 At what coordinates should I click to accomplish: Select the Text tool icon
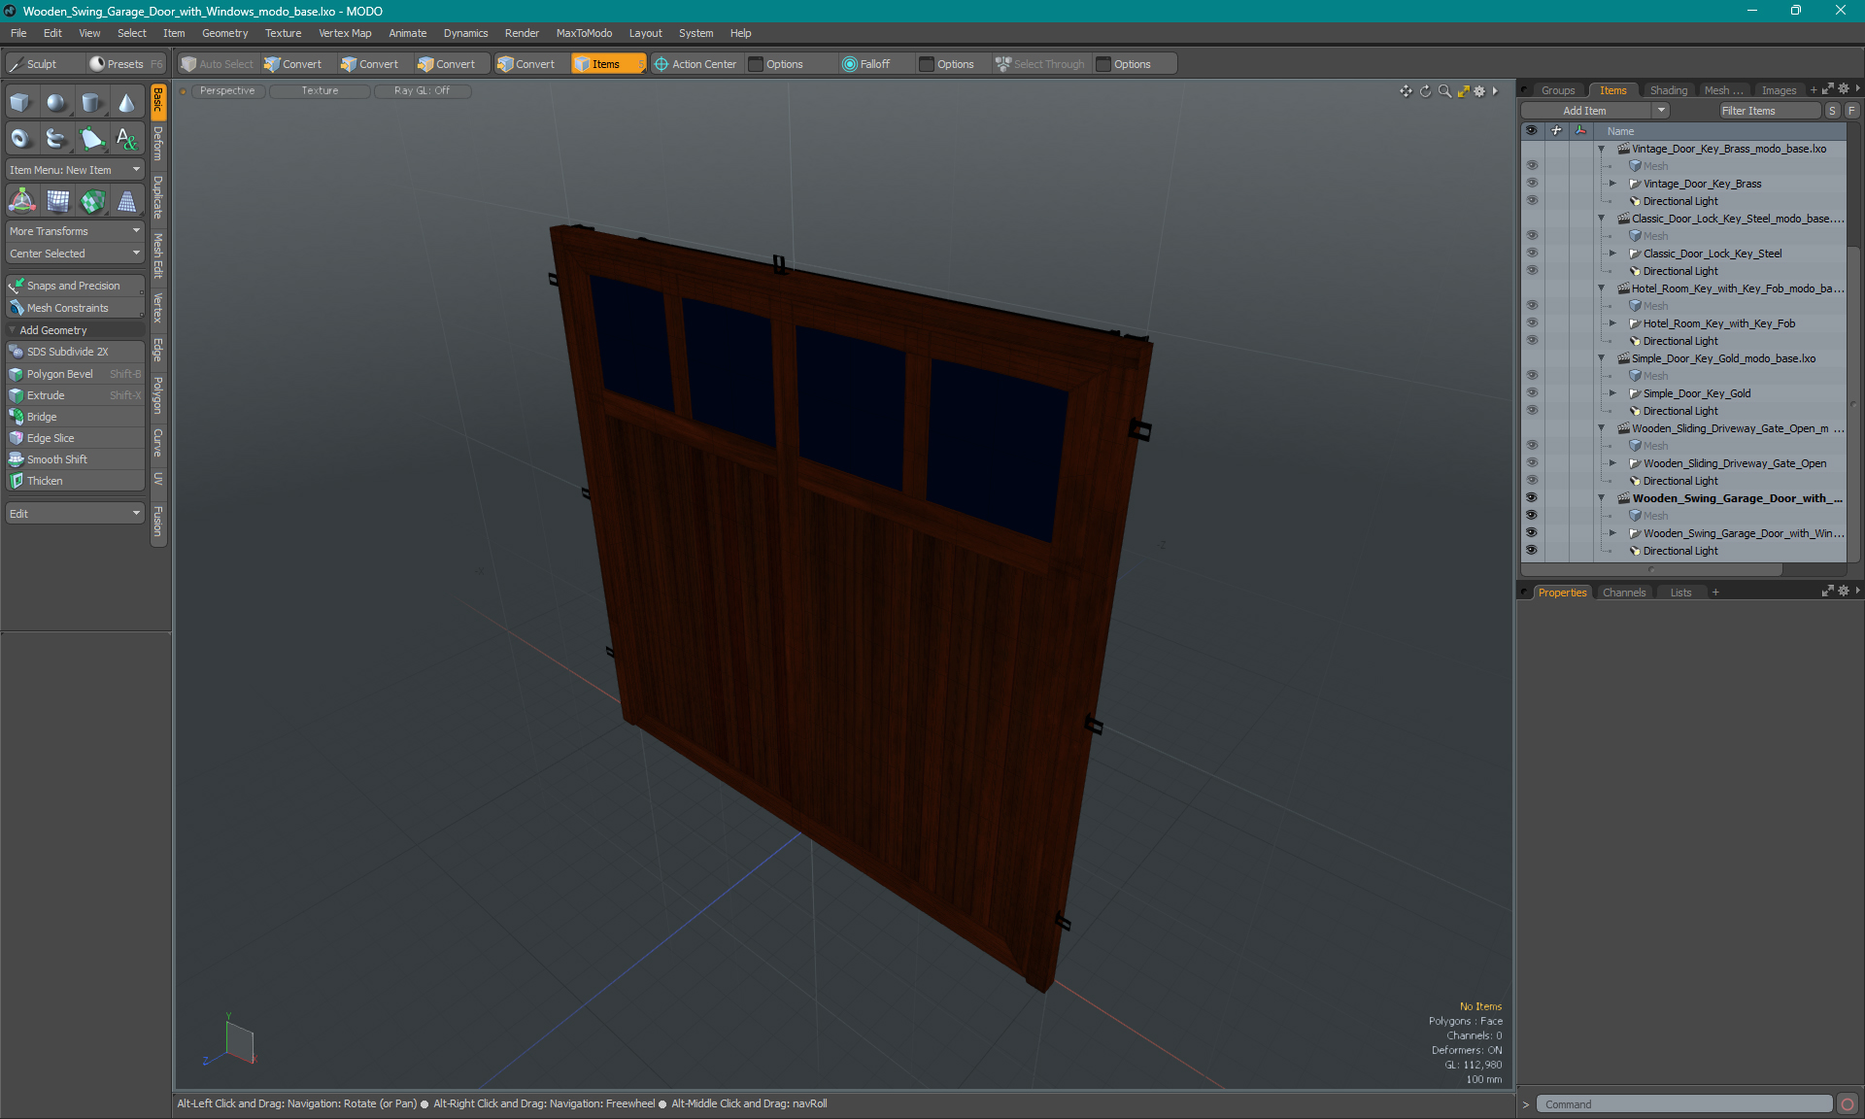point(126,139)
